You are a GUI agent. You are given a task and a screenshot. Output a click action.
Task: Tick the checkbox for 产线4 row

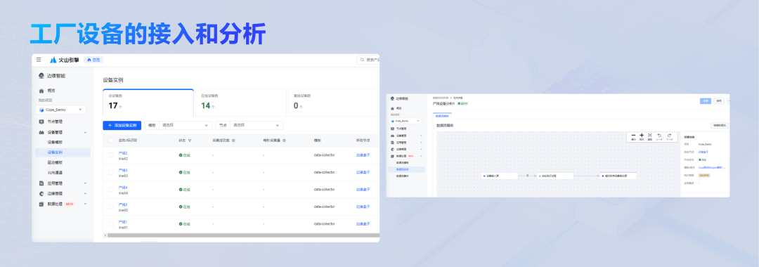[111, 190]
